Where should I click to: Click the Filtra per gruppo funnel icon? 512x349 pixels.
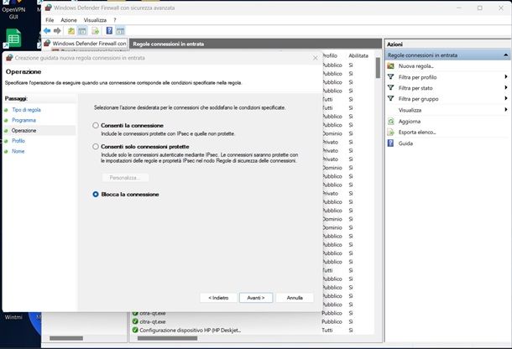point(390,99)
